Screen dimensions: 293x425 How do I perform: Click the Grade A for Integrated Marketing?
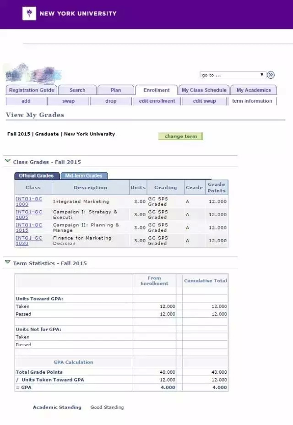(x=187, y=202)
